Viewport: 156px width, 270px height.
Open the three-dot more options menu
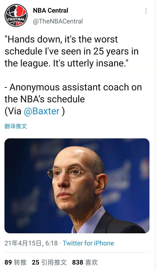coord(146,11)
